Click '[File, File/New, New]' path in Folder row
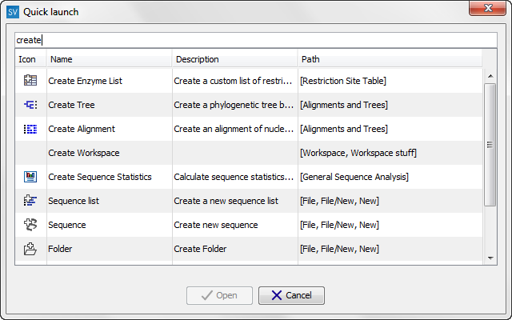Viewport: 512px width, 320px height. (x=339, y=249)
